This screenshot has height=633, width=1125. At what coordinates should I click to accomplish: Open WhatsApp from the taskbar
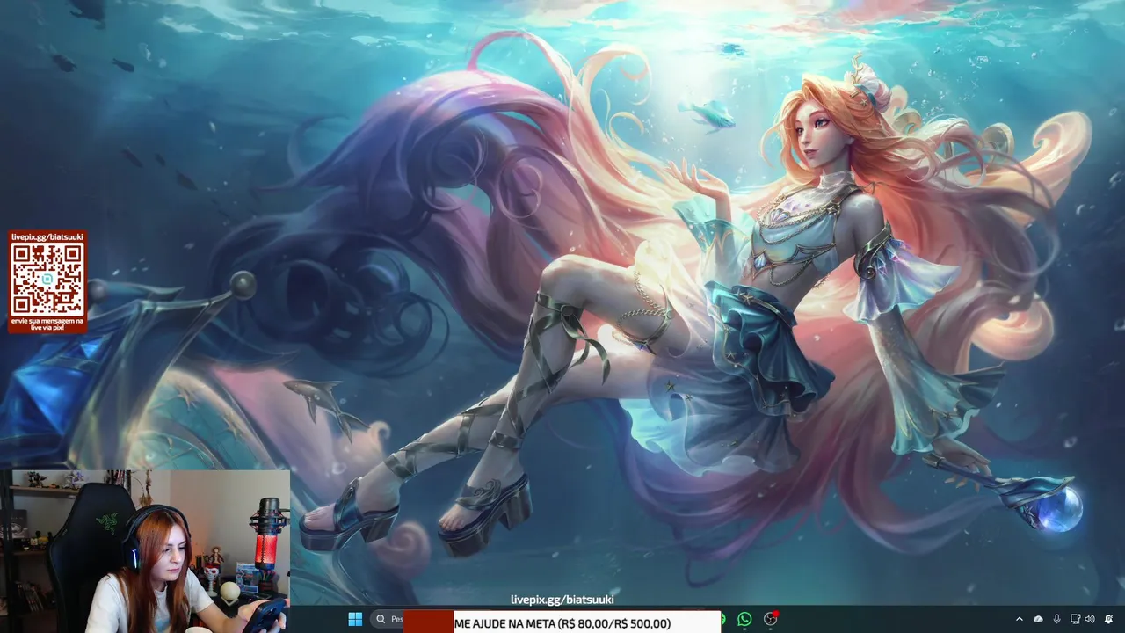[x=745, y=619]
